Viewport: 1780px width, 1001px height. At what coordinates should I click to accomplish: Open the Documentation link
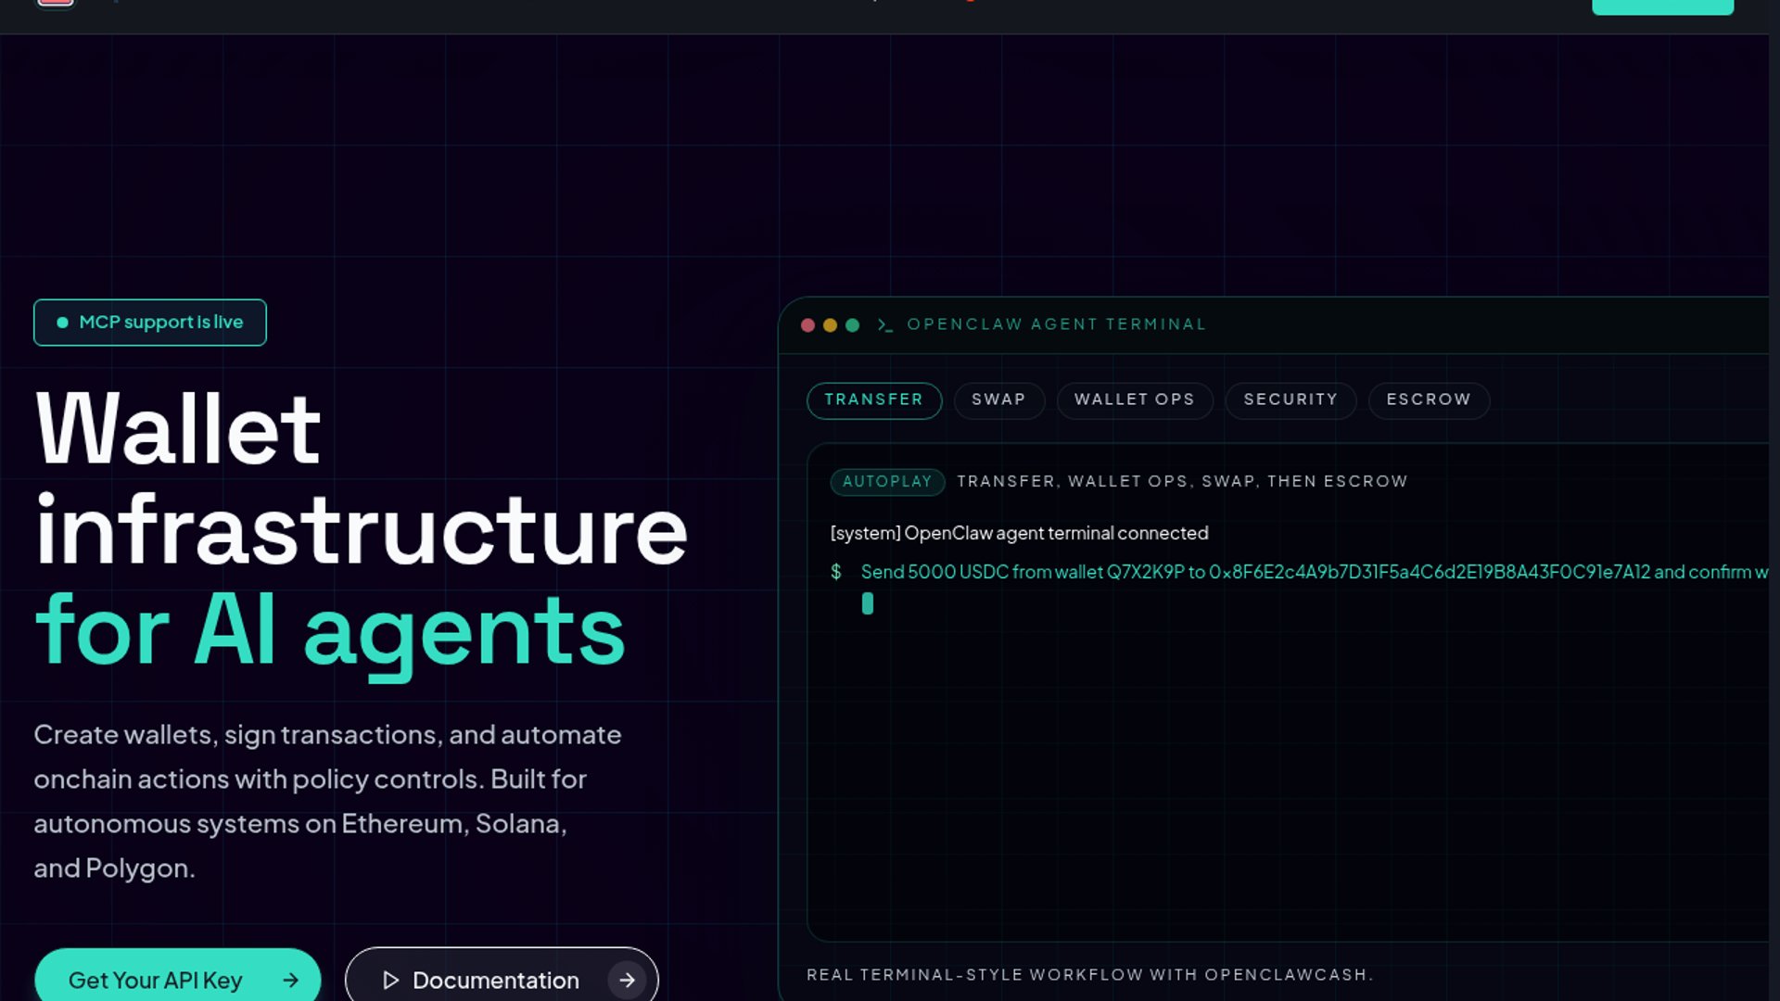(495, 981)
